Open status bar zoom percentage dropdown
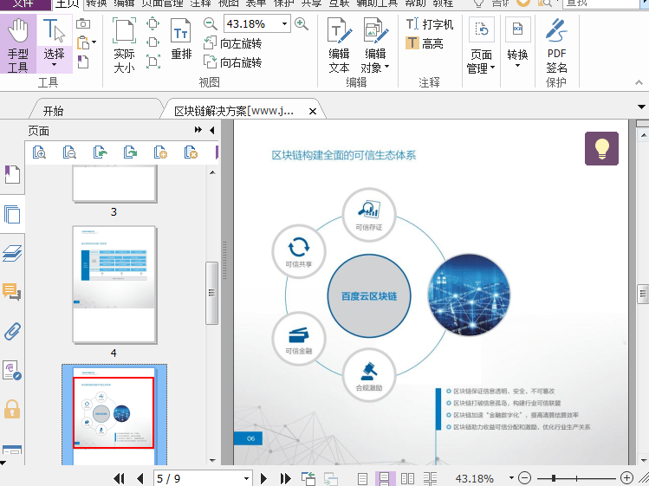The height and width of the screenshot is (486, 649). [511, 477]
